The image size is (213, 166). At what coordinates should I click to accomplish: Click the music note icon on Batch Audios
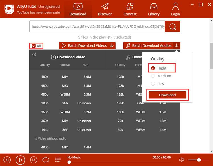pyautogui.click(x=128, y=45)
